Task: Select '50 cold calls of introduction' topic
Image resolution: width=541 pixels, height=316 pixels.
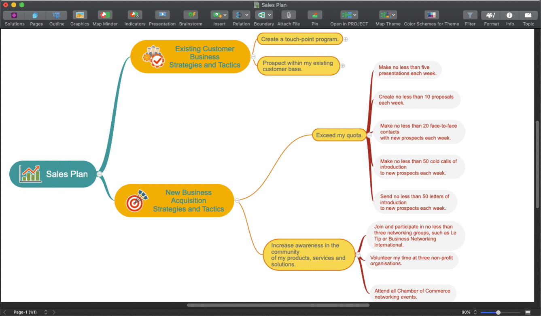Action: 418,167
